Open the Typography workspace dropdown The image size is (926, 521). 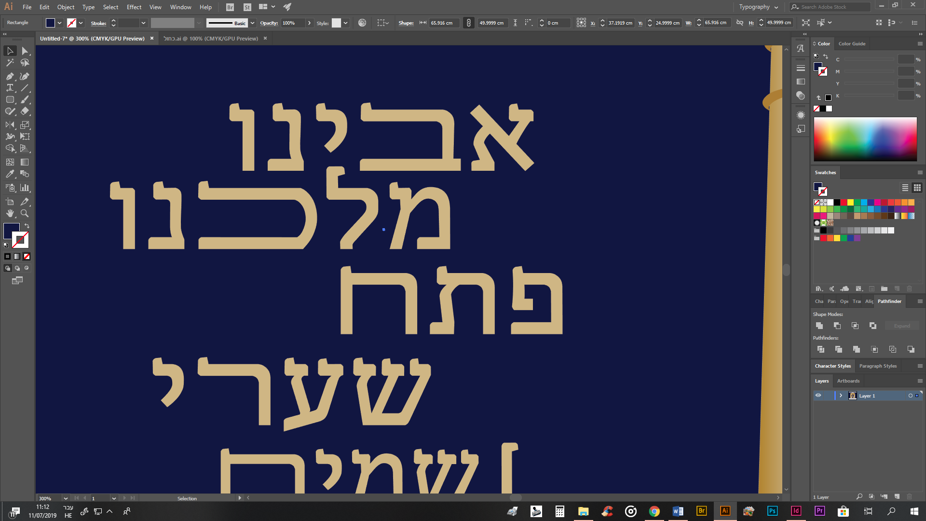point(759,7)
